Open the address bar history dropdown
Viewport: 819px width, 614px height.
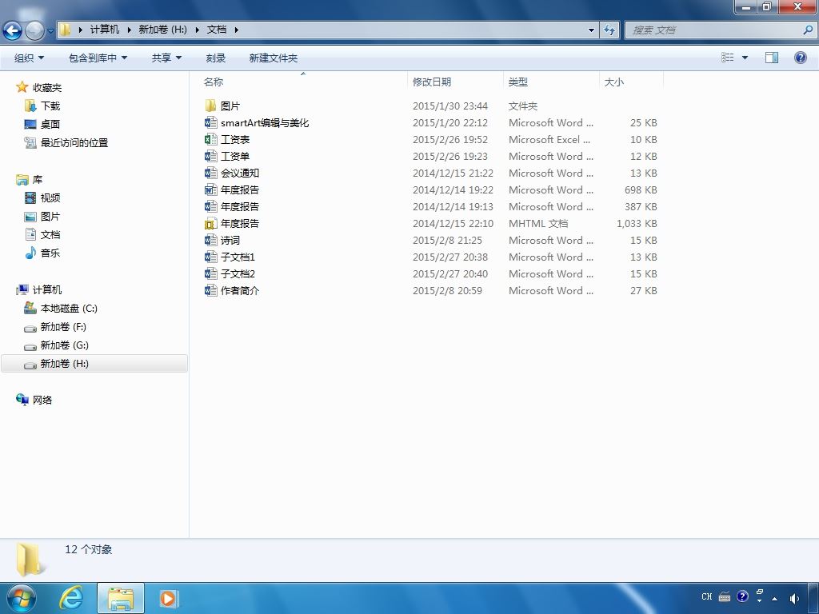point(591,30)
